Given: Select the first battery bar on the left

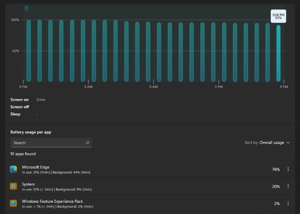Looking at the screenshot, I should [x=29, y=51].
